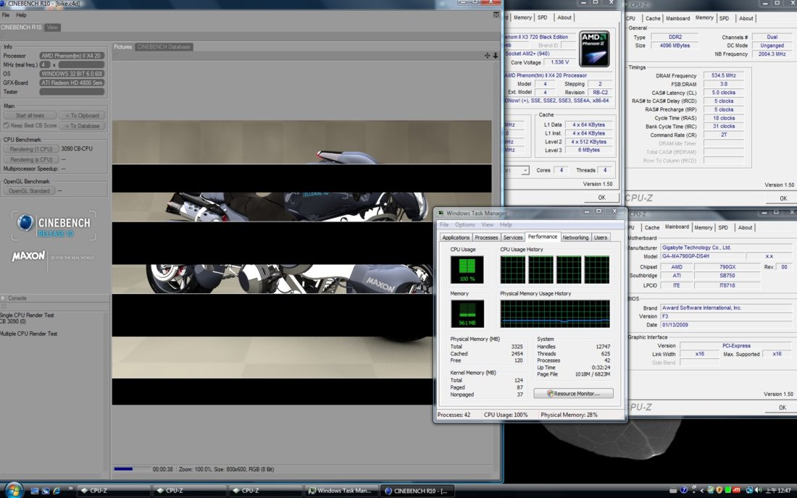The height and width of the screenshot is (498, 797).
Task: Switch to CINEBENCH Database tab
Action: click(x=164, y=47)
